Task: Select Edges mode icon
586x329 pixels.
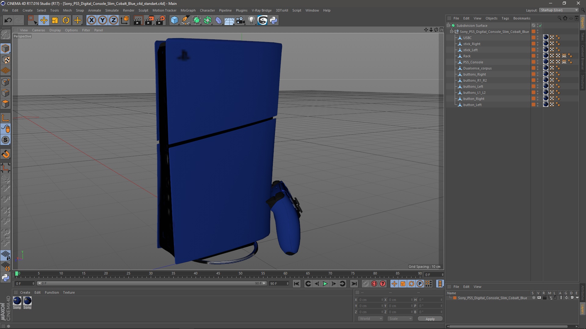Action: tap(5, 93)
